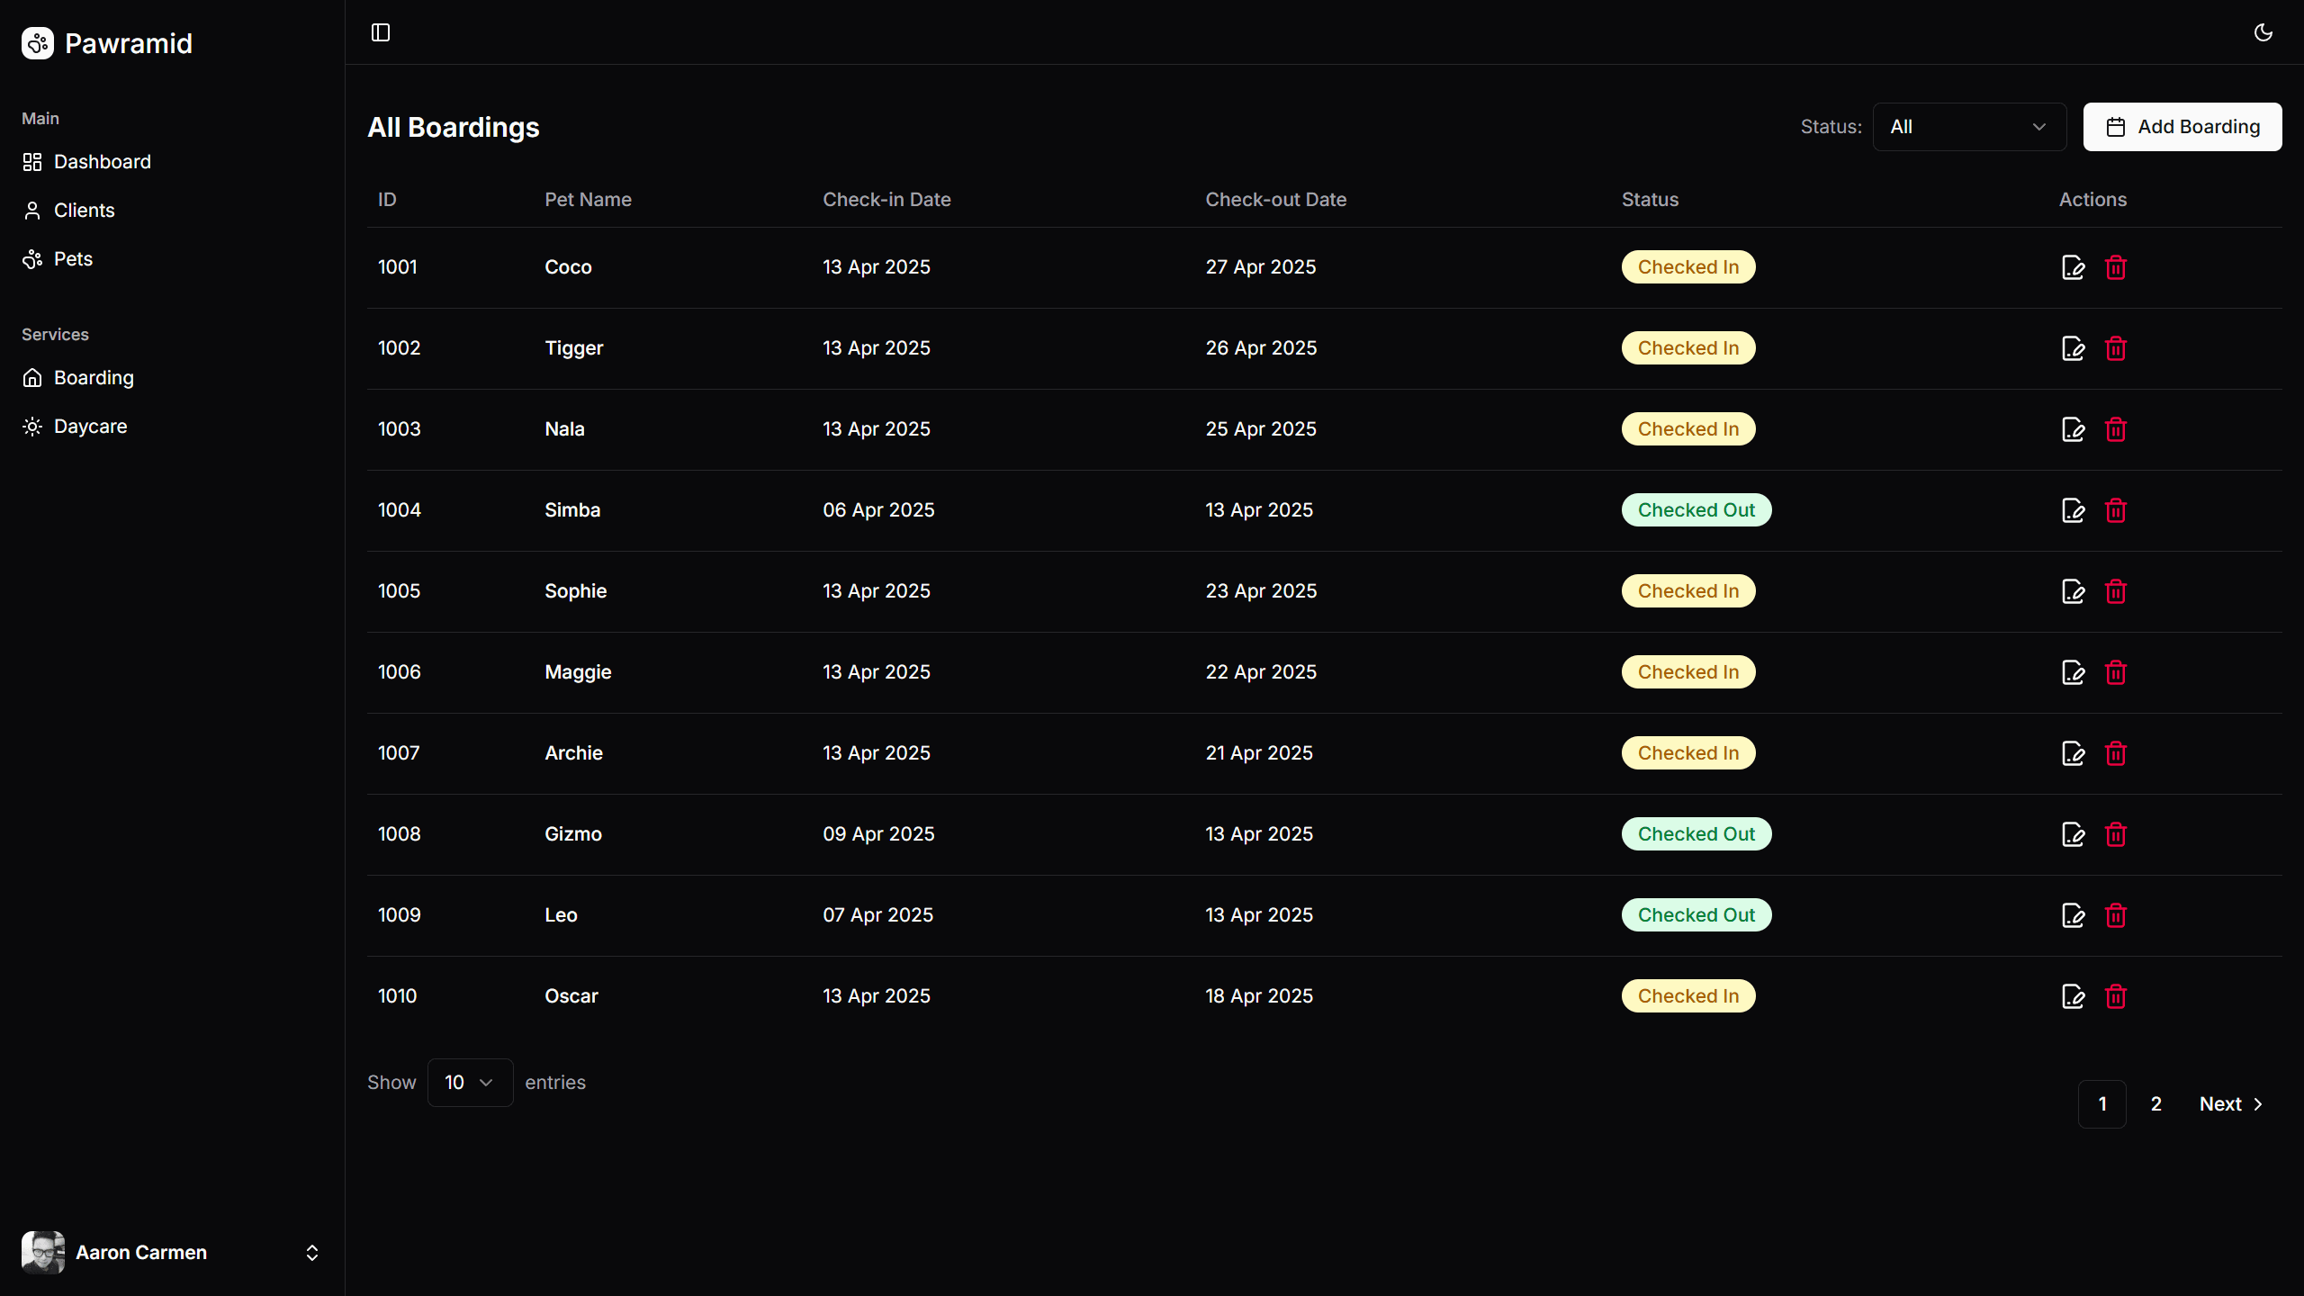Viewport: 2304px width, 1296px height.
Task: Click Aaron Carmen's avatar thumbnail
Action: 43,1253
